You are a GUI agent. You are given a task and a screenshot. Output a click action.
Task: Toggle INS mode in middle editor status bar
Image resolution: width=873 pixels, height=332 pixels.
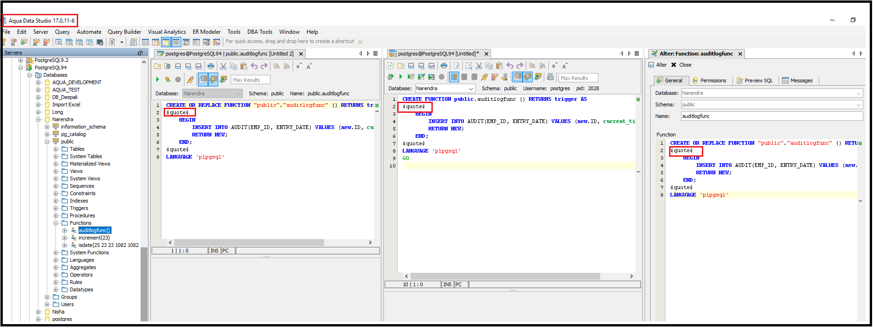click(448, 284)
